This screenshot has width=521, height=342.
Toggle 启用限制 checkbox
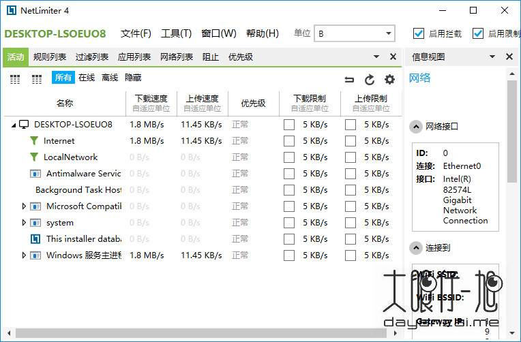[478, 33]
